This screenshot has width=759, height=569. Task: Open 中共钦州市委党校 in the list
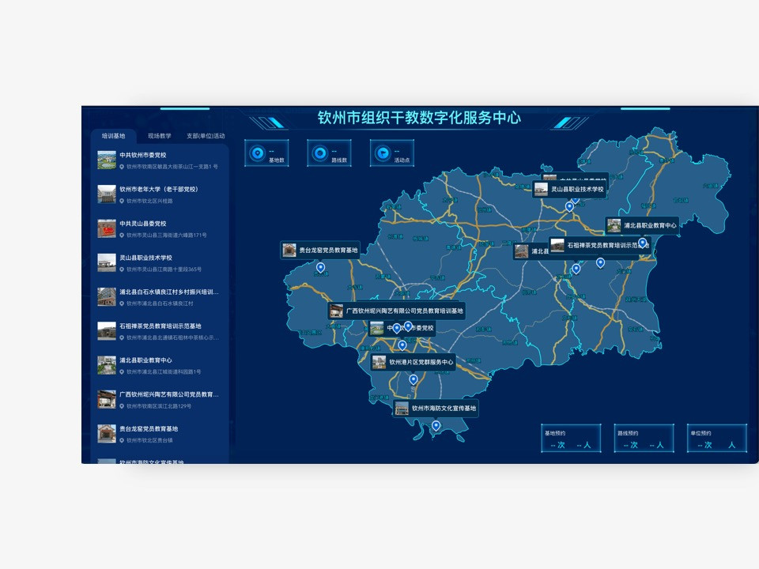[x=143, y=155]
